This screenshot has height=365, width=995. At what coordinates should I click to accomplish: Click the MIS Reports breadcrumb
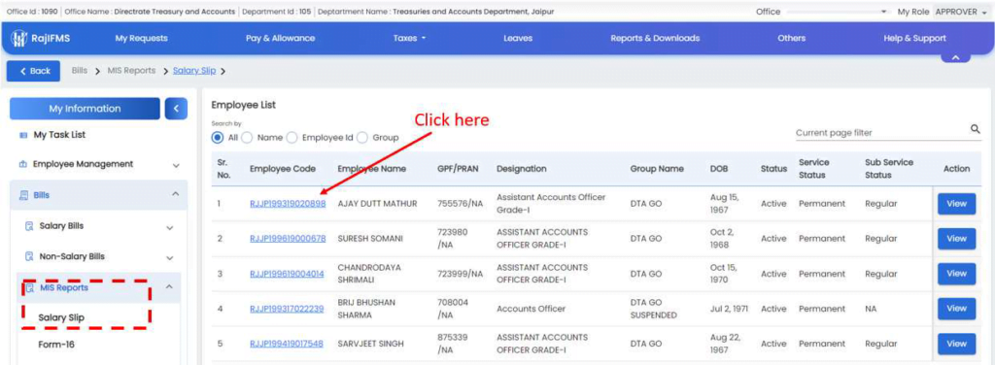(131, 71)
